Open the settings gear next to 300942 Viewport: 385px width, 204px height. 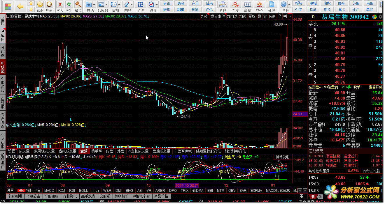click(380, 17)
